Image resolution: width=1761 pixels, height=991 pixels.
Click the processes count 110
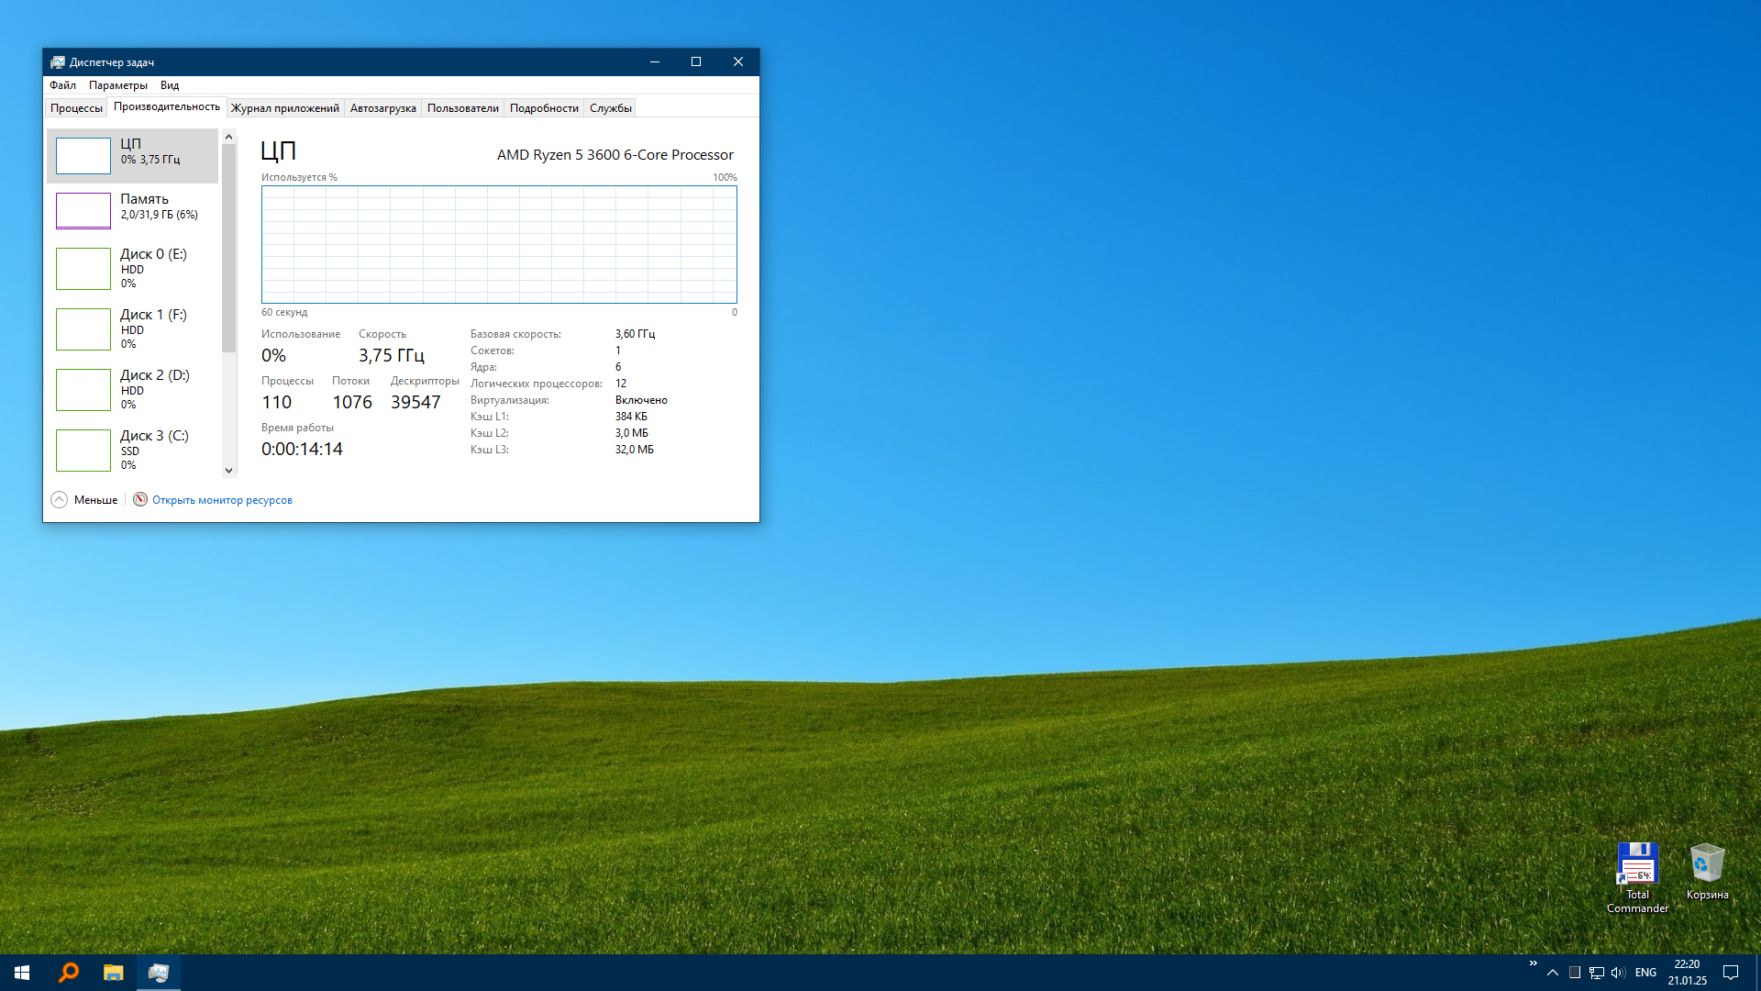(277, 403)
